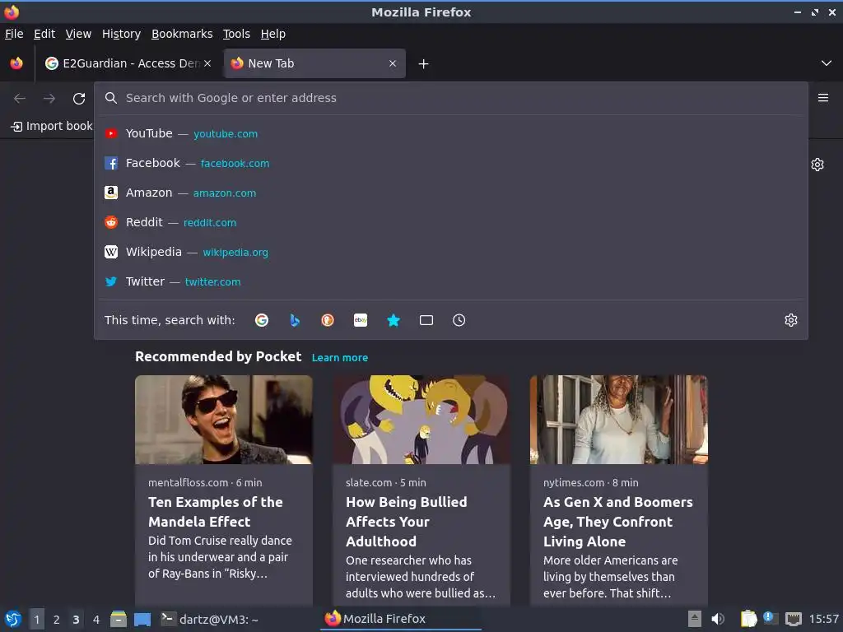Go back one page
Viewport: 843px width, 632px height.
[x=20, y=99]
